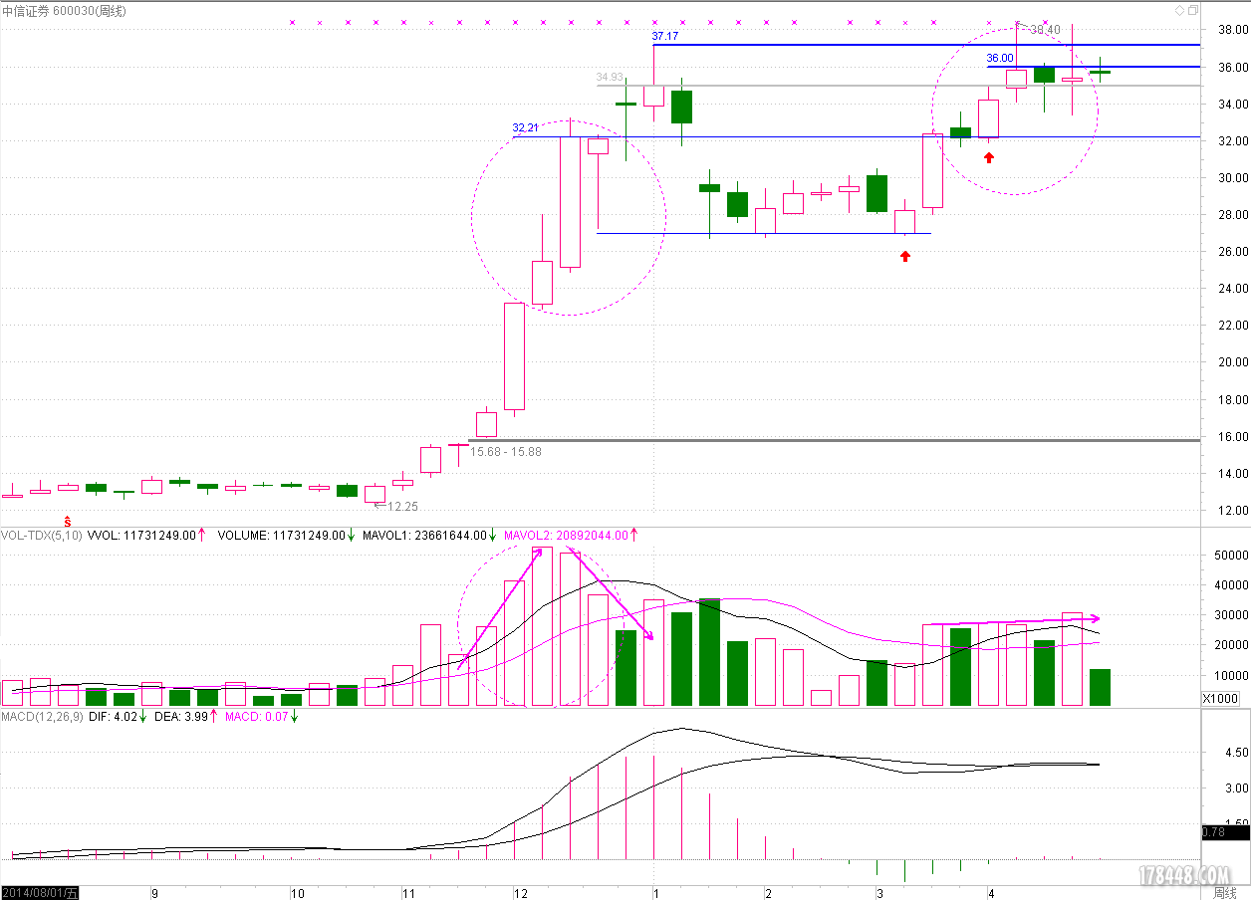Screen dimensions: 1251x900
Task: Click the 38.40 high price label
Action: click(x=1045, y=30)
